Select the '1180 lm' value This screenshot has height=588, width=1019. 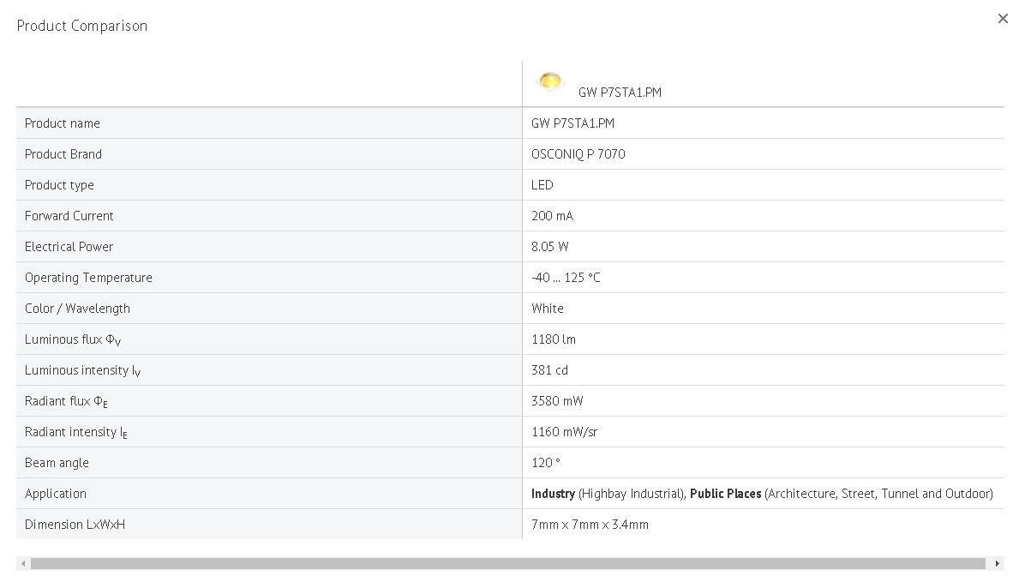(553, 339)
